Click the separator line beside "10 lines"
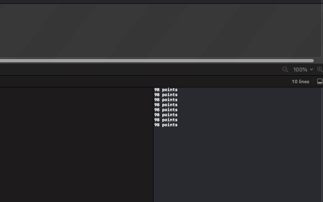 pos(313,82)
